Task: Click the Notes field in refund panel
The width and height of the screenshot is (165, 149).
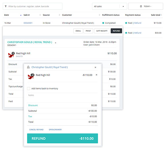Action: (62, 97)
